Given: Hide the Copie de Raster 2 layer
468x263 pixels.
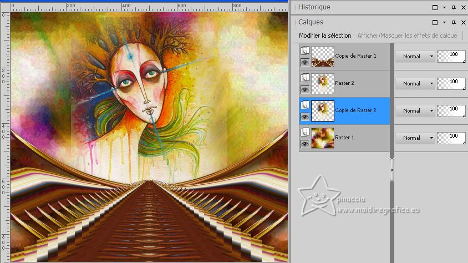Looking at the screenshot, I should point(305,117).
